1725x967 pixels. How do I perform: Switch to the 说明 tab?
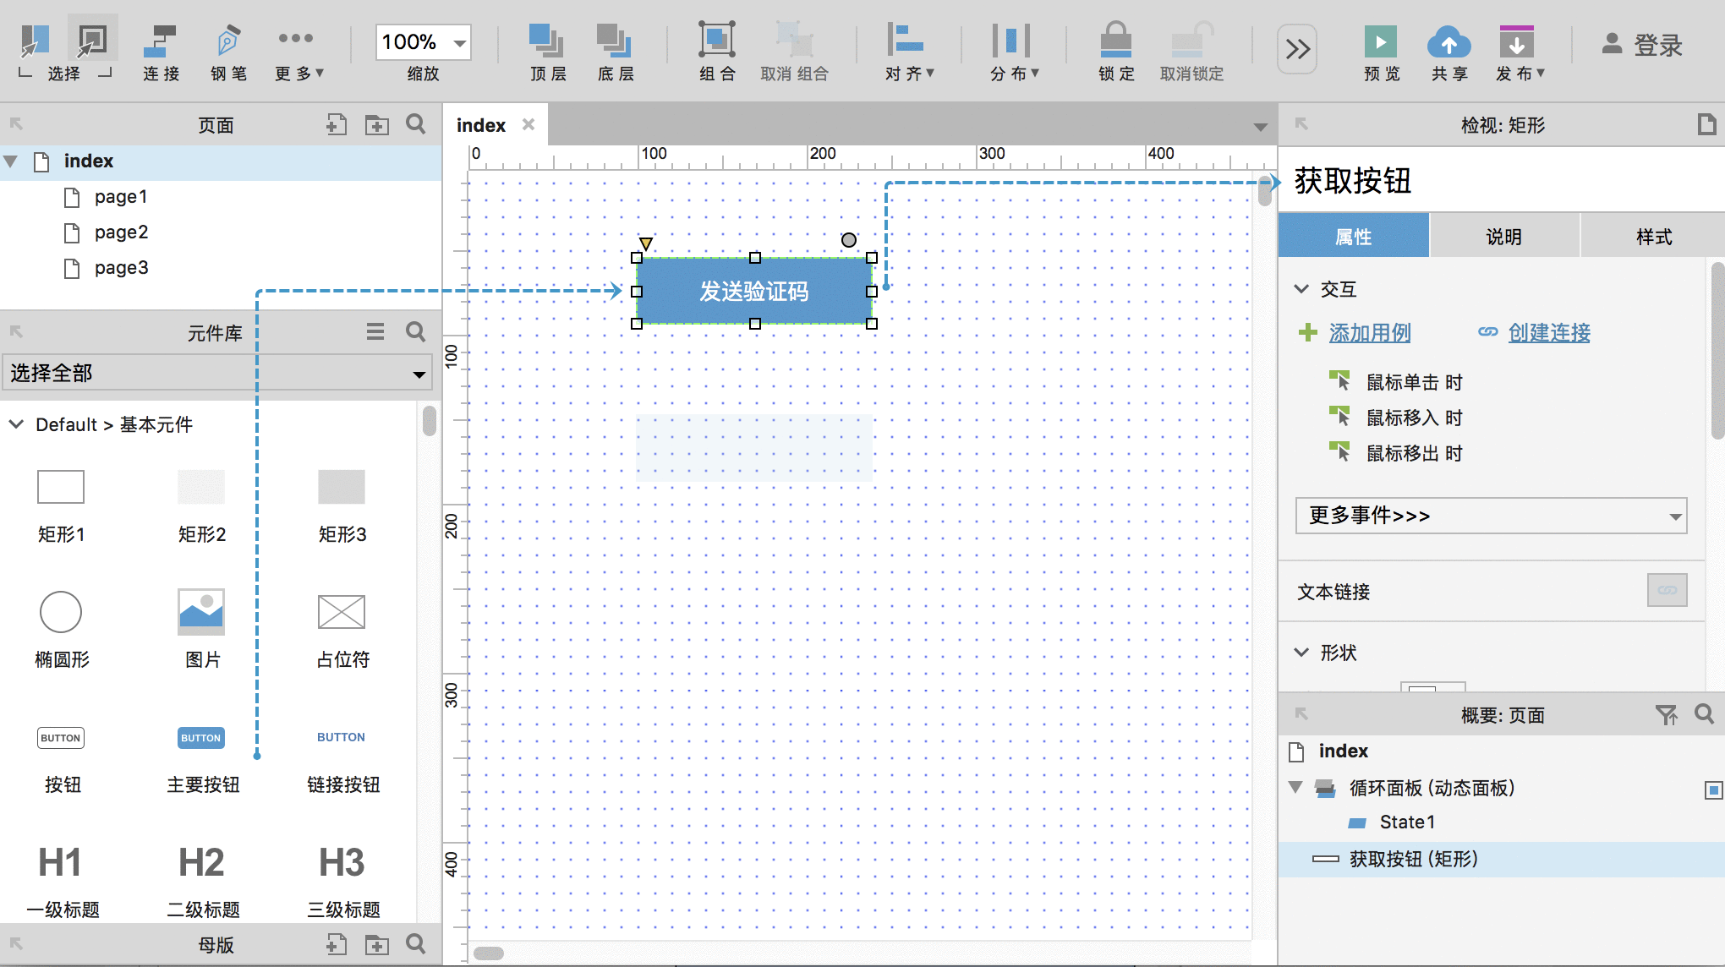pos(1503,236)
